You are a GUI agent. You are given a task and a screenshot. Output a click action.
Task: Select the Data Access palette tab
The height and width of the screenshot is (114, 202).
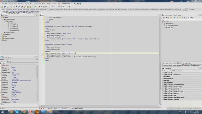(52, 10)
